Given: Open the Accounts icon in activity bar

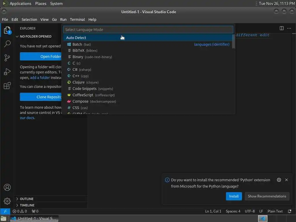Looking at the screenshot, I should pyautogui.click(x=7, y=187).
